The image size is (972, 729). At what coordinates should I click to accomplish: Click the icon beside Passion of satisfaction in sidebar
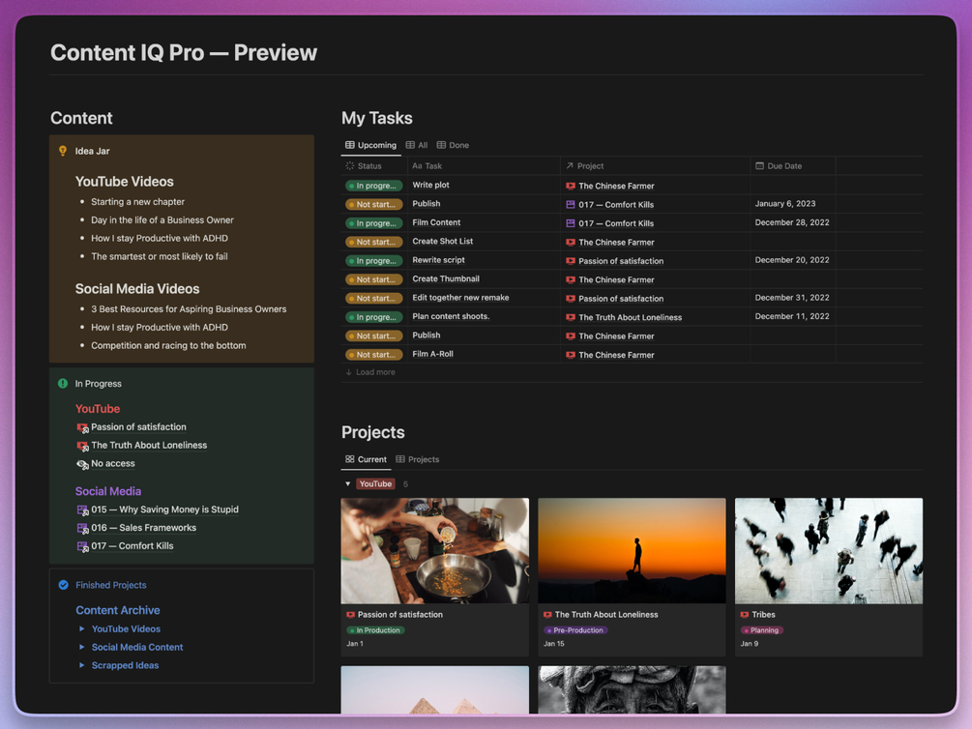[82, 427]
